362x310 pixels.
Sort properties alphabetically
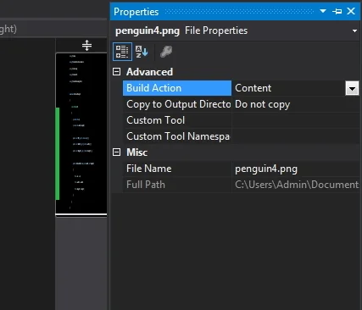pos(142,52)
